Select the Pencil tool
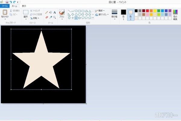 pyautogui.click(x=46, y=12)
